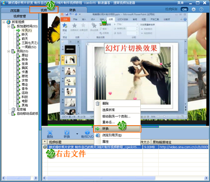
Task: Select the 商业 category
Action: 25,85
